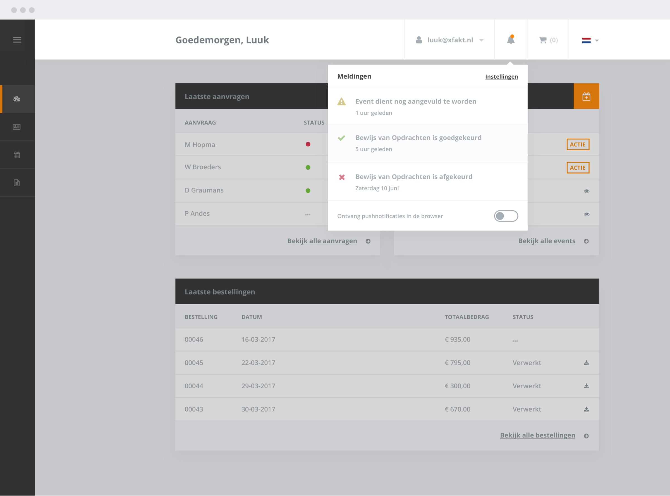Enable browser push notifications toggle
Viewport: 670px width, 496px height.
coord(506,216)
